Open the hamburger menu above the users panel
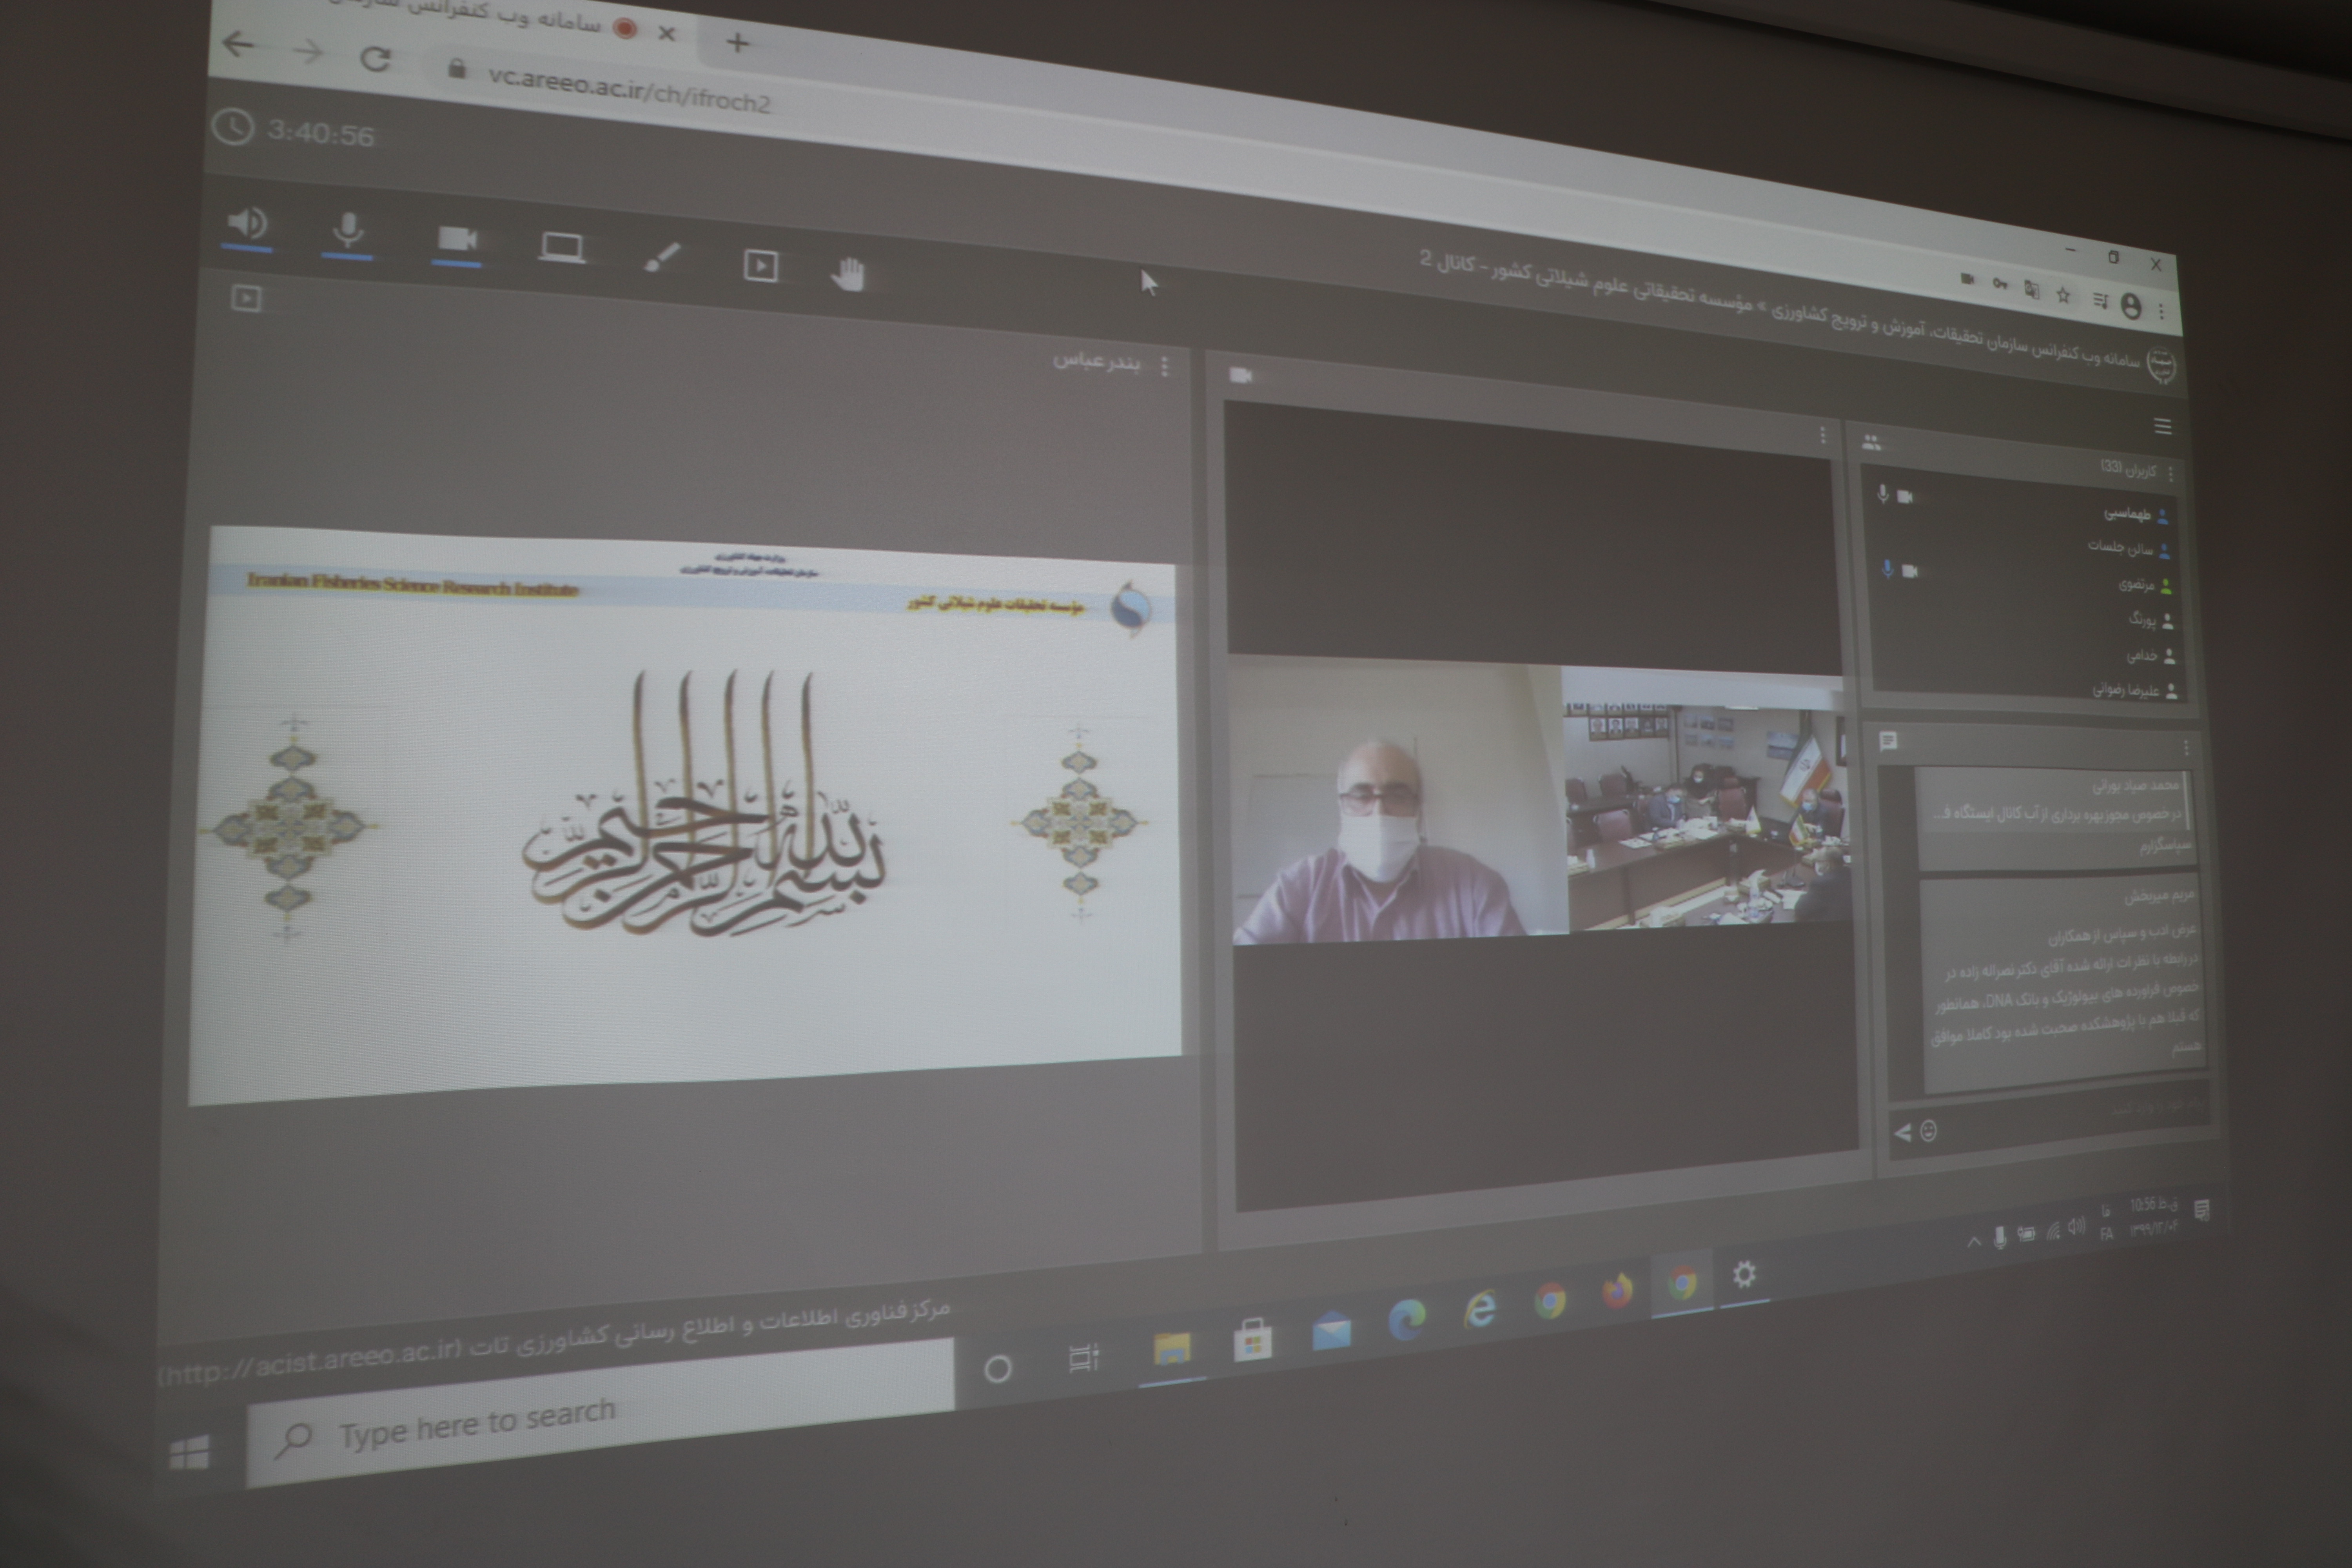Image resolution: width=2352 pixels, height=1568 pixels. coord(2163,427)
